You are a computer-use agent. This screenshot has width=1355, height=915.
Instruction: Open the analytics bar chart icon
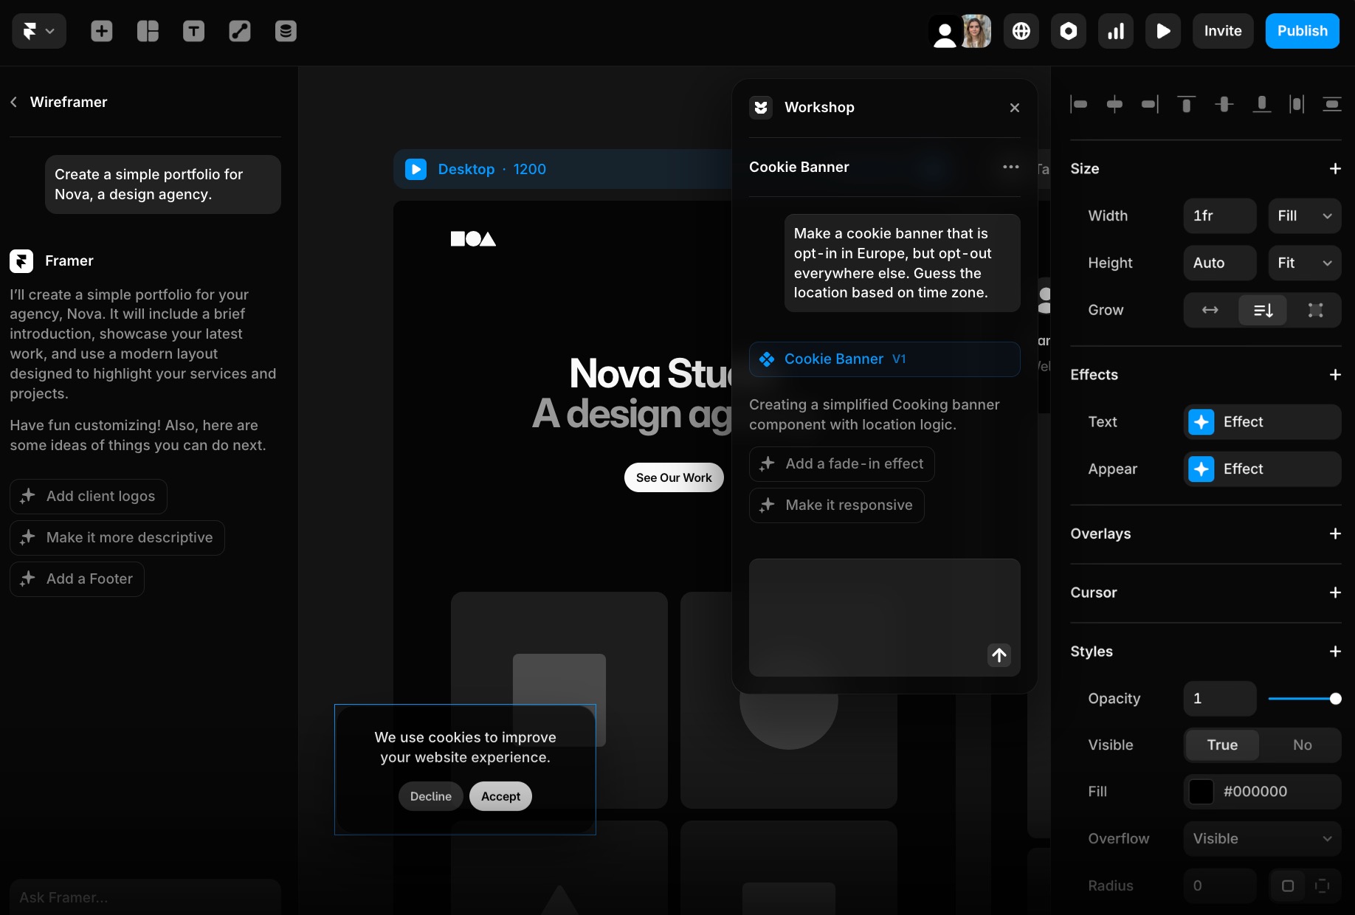pyautogui.click(x=1116, y=31)
